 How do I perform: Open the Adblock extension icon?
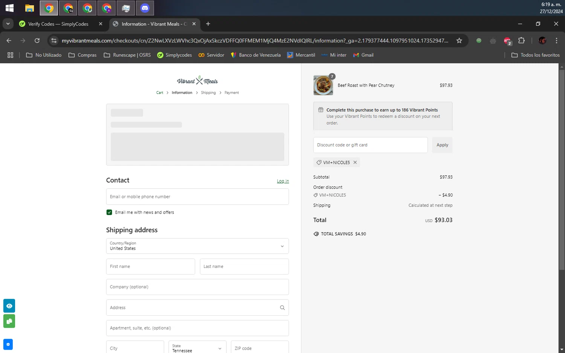click(507, 41)
